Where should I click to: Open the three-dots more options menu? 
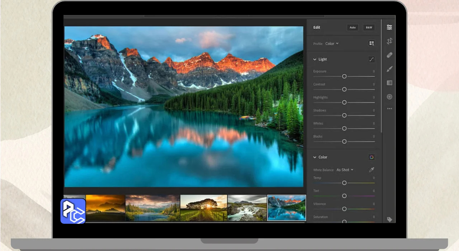(x=389, y=109)
